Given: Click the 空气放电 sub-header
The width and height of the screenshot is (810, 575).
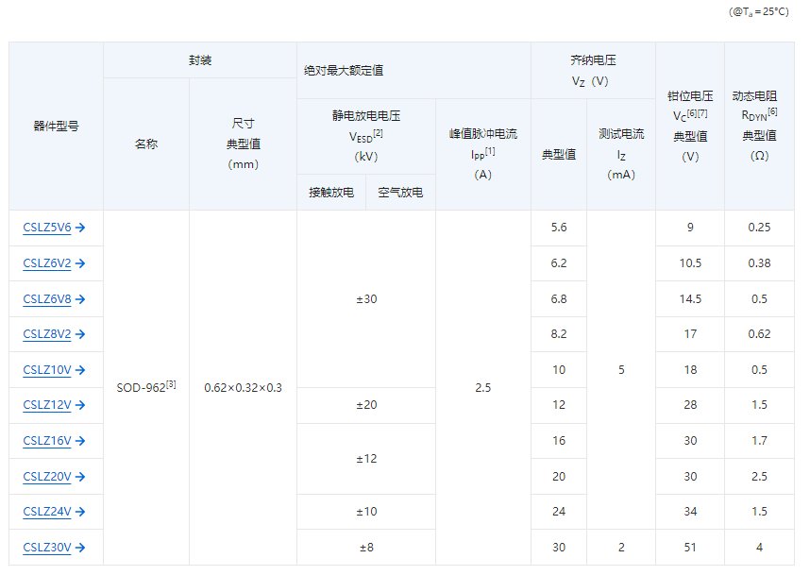Looking at the screenshot, I should (400, 193).
